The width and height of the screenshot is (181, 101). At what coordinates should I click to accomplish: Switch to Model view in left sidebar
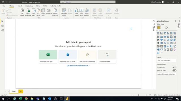click(x=3, y=30)
